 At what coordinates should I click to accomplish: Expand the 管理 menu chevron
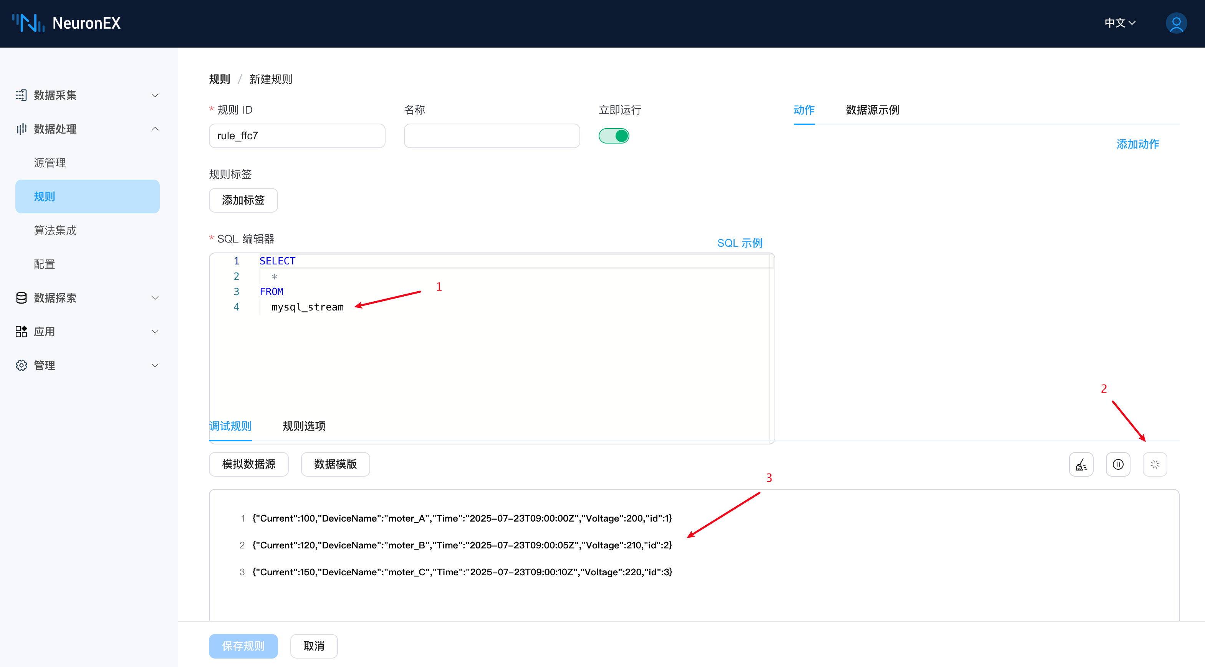(155, 365)
